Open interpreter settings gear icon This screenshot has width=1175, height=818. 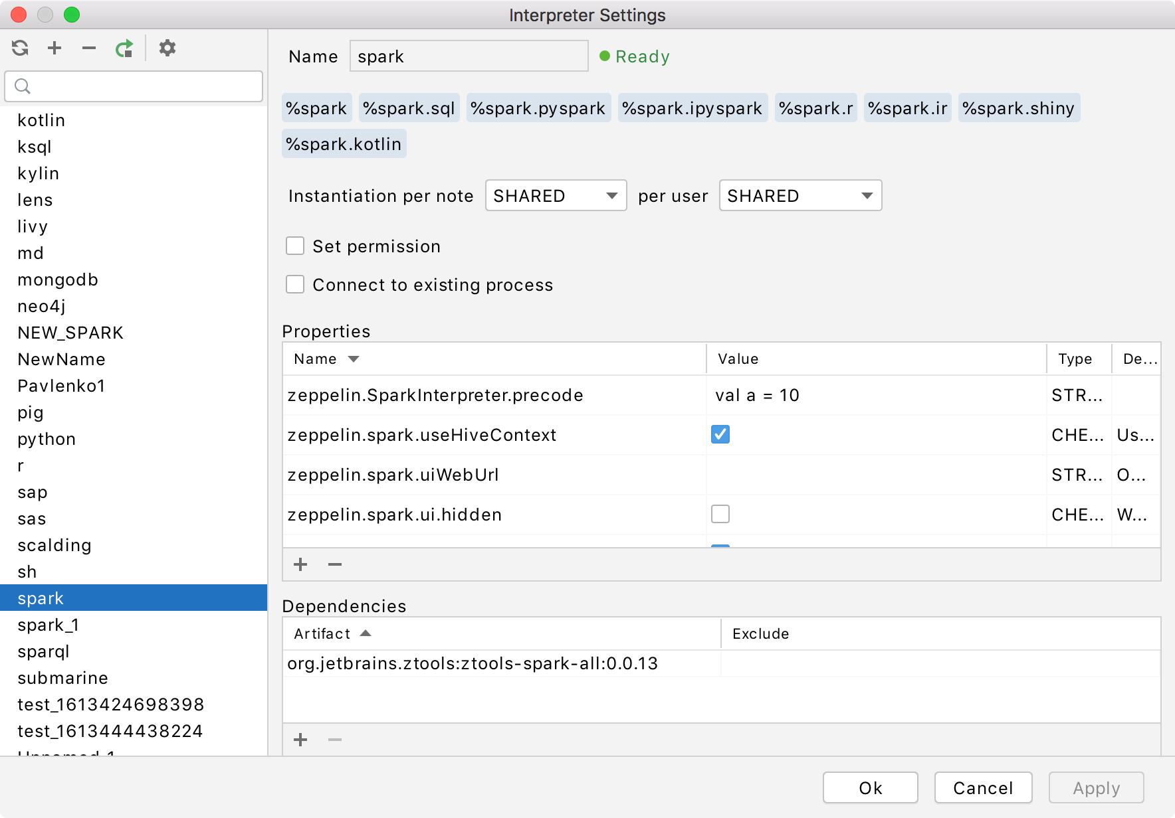pyautogui.click(x=167, y=48)
